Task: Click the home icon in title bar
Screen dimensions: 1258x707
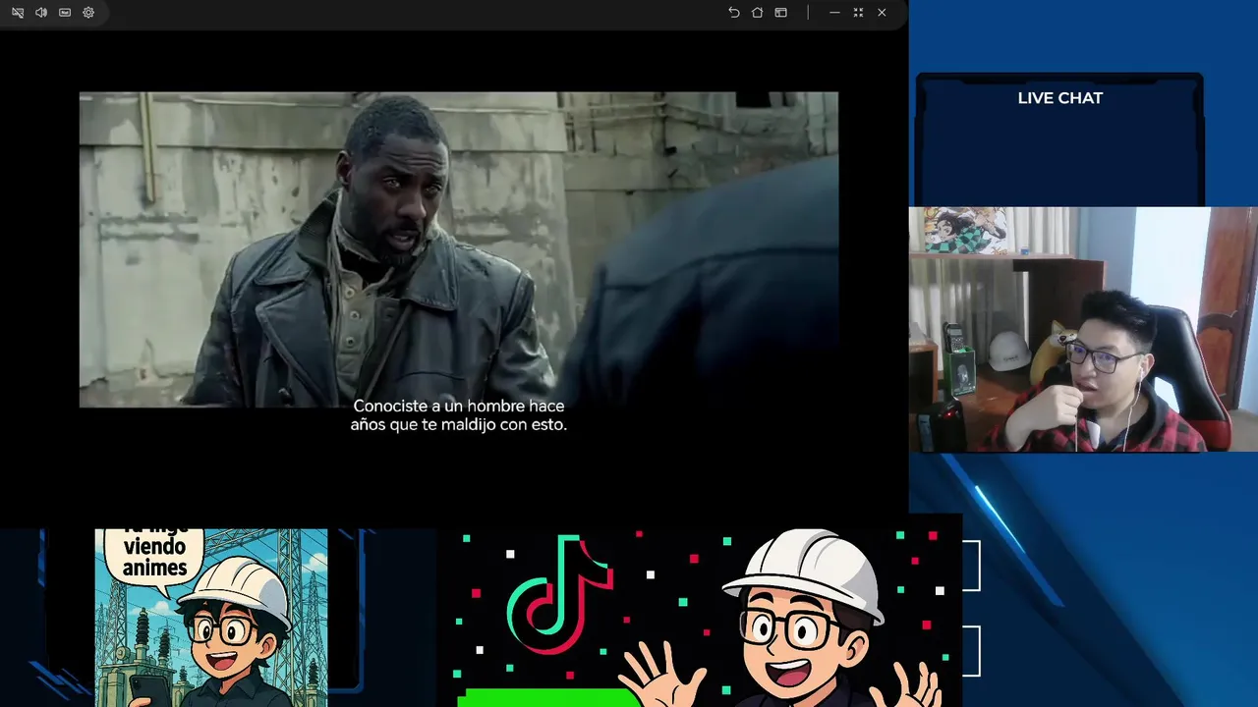Action: 757,13
